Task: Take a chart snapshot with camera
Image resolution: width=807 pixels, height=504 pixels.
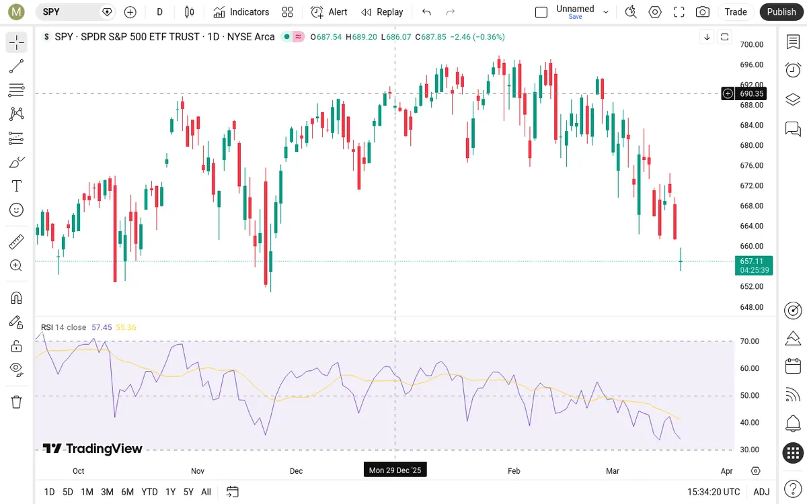Action: 703,11
